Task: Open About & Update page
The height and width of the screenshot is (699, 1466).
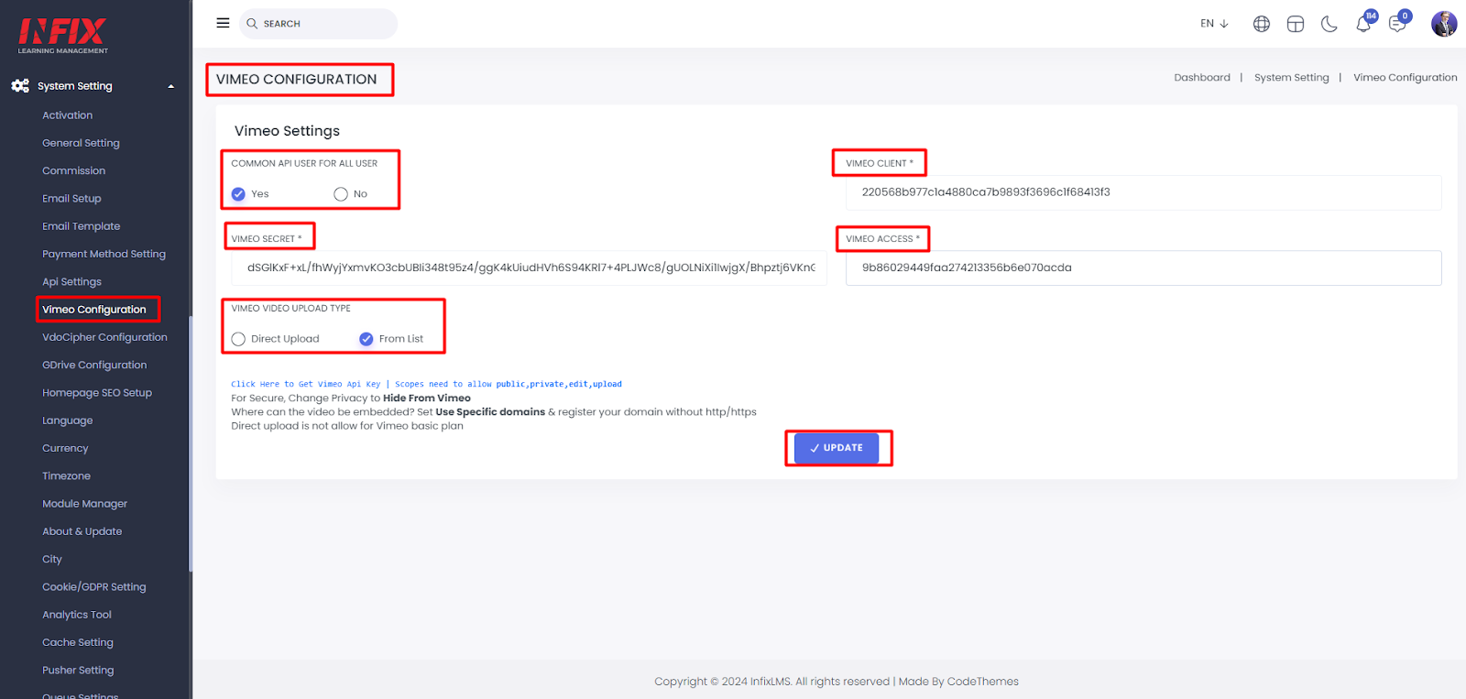Action: point(82,531)
